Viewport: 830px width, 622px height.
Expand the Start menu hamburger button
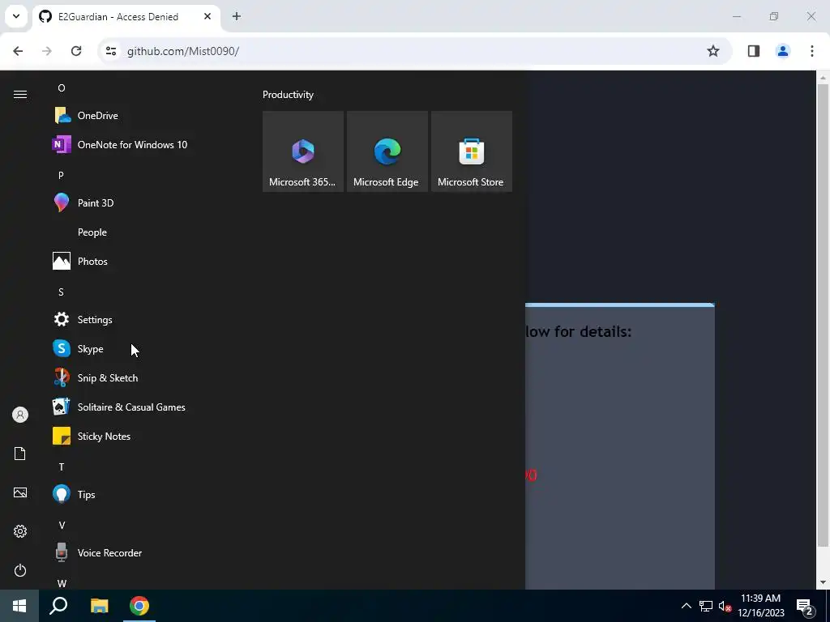click(20, 94)
